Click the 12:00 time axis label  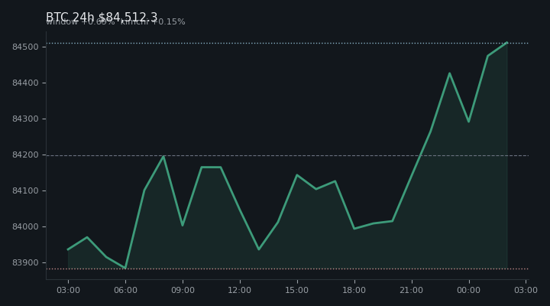240,290
